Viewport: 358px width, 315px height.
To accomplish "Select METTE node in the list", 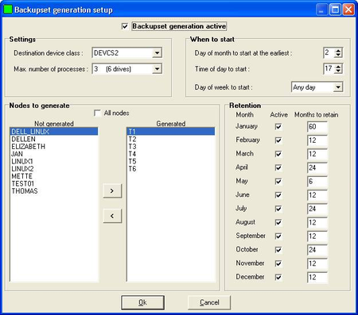I will (54, 176).
